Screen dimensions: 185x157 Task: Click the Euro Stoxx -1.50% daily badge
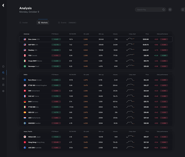[164, 80]
